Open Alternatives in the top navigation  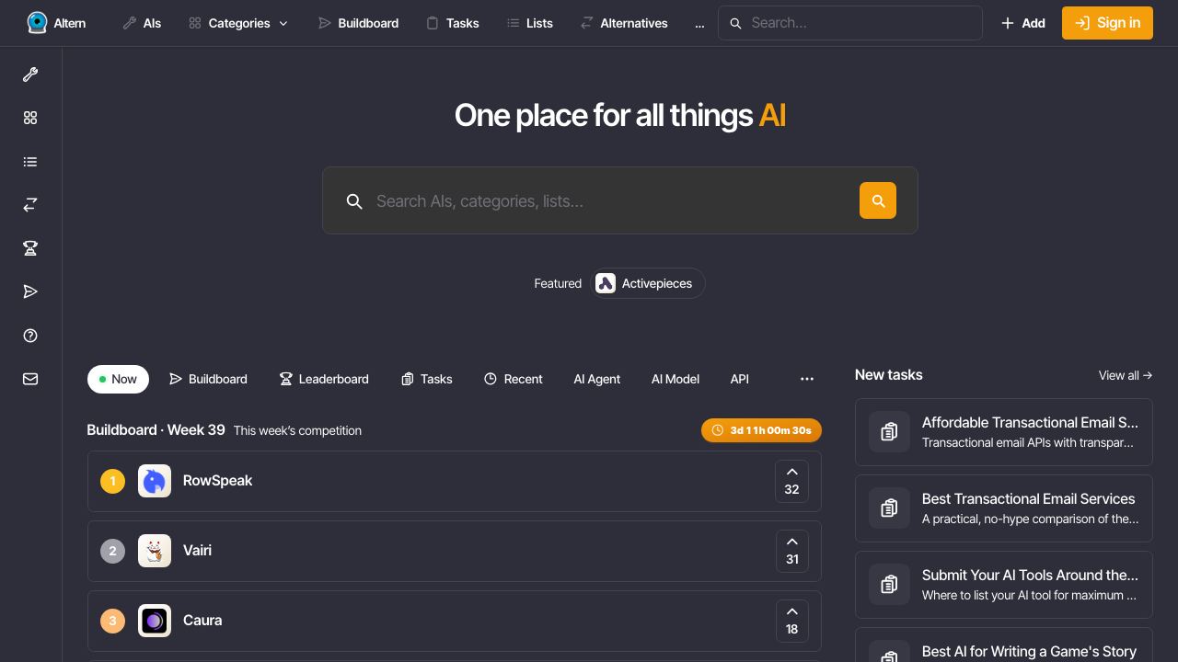click(624, 23)
